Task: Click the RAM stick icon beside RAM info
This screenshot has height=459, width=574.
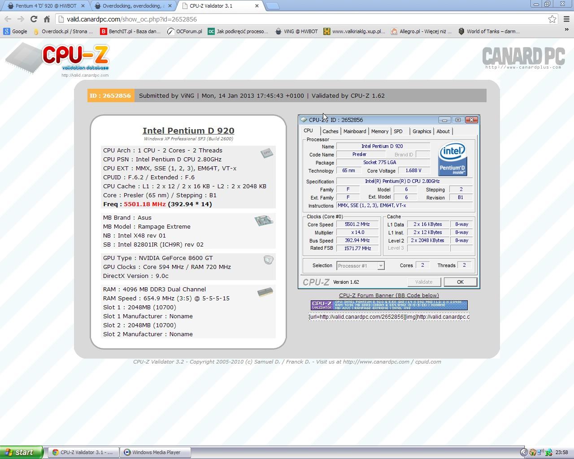Action: pyautogui.click(x=265, y=292)
